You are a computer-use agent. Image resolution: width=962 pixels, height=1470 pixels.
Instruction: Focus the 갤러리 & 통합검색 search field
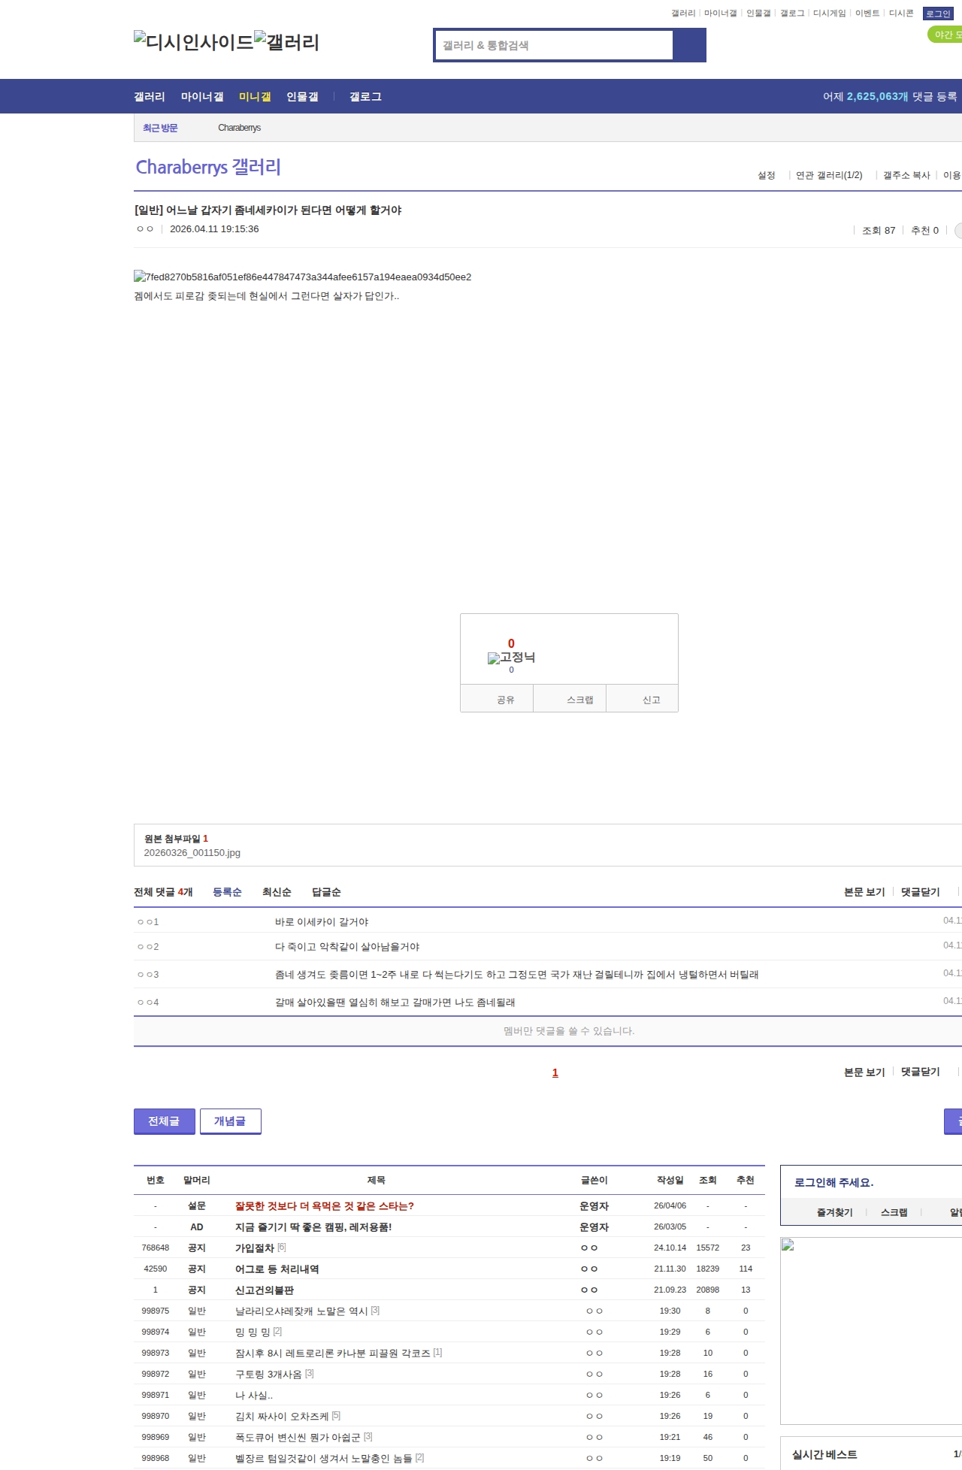pos(555,45)
